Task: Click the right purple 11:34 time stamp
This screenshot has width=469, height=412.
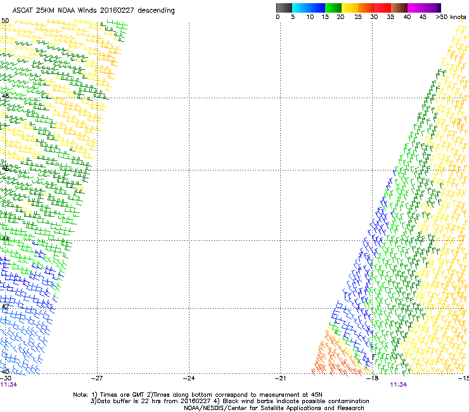Action: click(x=399, y=385)
